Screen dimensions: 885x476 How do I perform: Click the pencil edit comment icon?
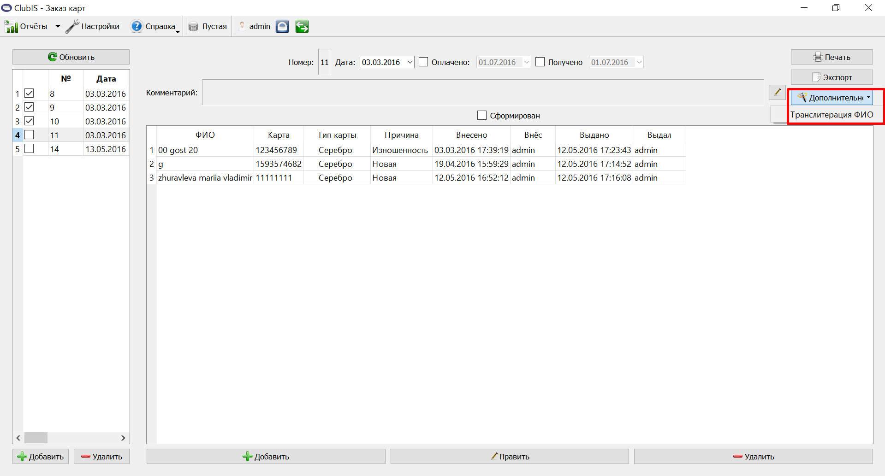(x=777, y=92)
